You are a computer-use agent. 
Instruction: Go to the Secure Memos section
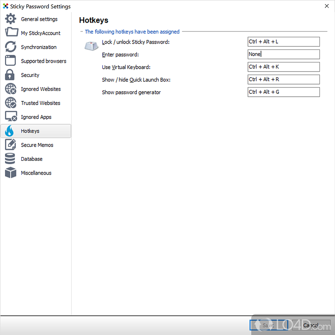(x=37, y=145)
